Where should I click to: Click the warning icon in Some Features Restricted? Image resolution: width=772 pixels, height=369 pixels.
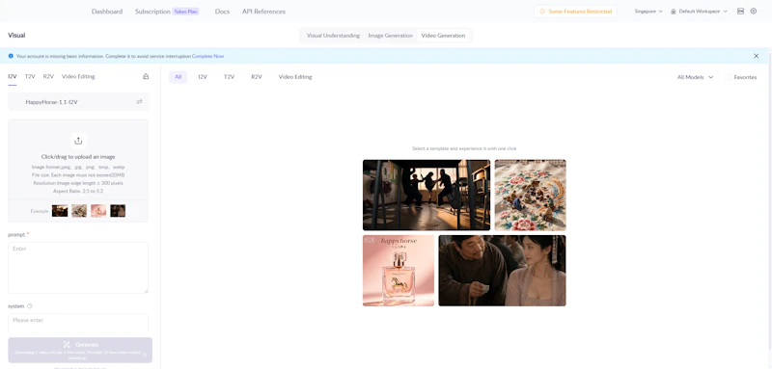(542, 12)
